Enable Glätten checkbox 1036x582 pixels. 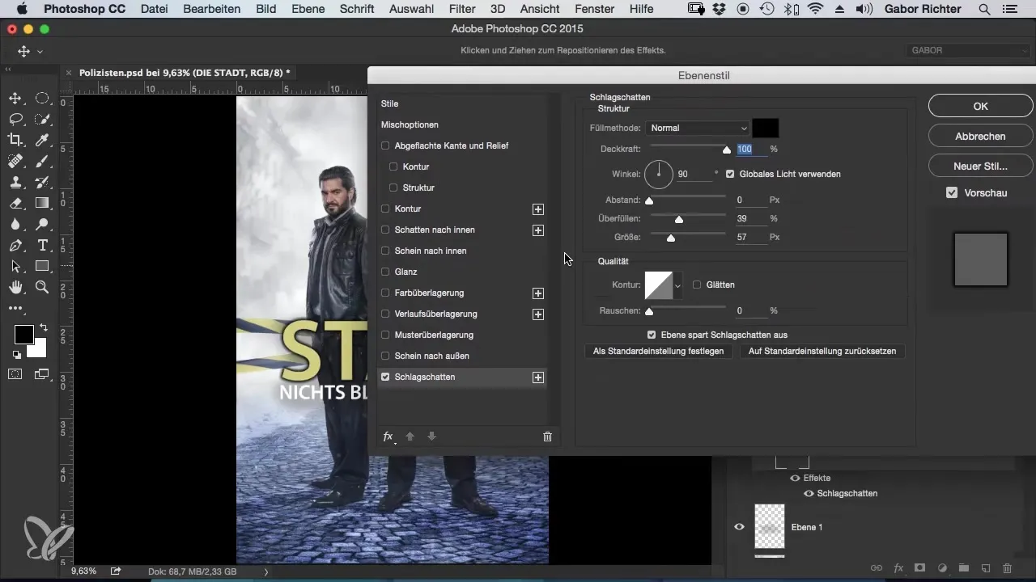click(697, 285)
